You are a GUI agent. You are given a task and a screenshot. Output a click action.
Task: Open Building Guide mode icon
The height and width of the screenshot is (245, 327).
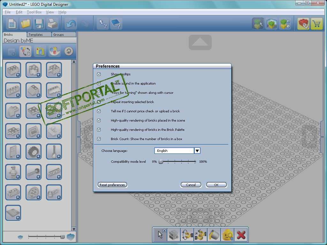[x=285, y=24]
